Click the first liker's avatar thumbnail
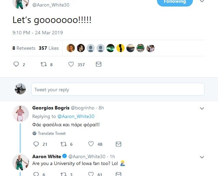 point(71,48)
